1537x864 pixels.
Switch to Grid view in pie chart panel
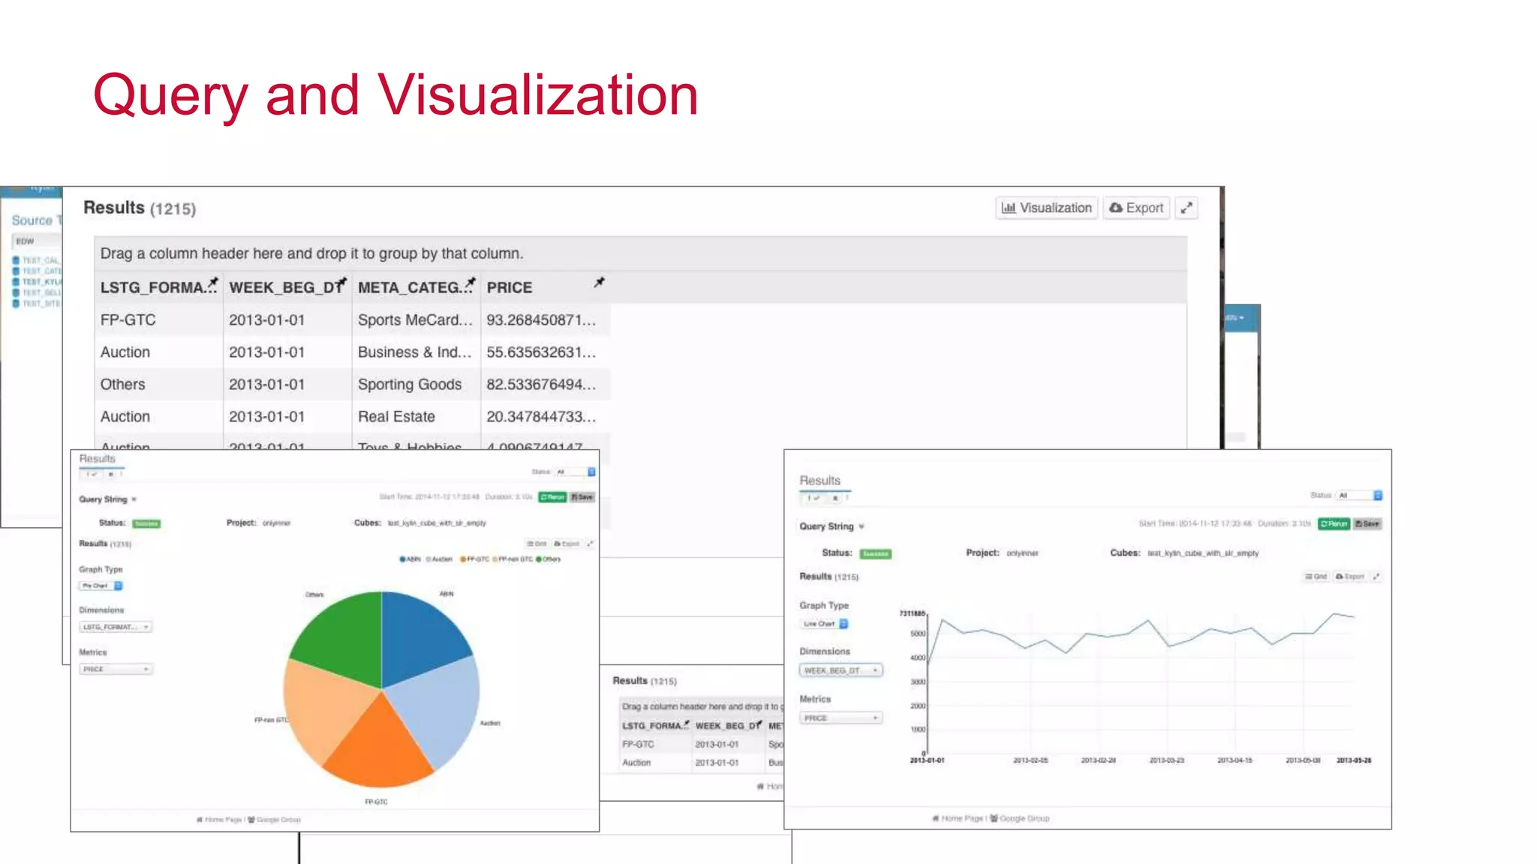point(537,544)
